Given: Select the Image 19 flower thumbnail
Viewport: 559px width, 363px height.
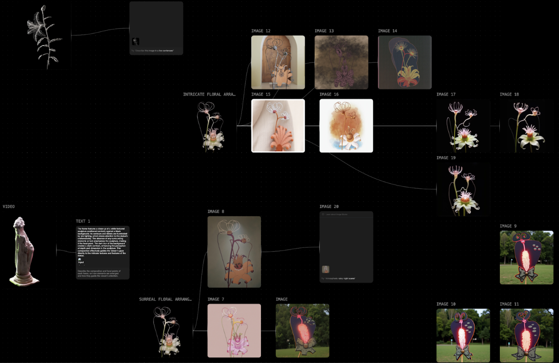Looking at the screenshot, I should tap(463, 189).
